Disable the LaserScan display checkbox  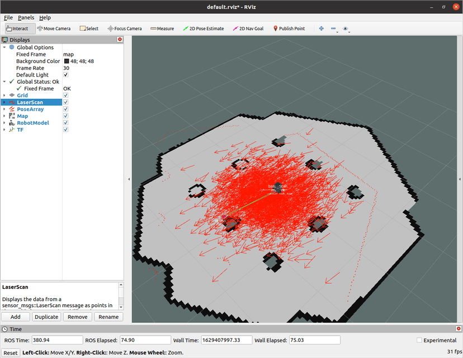[66, 102]
